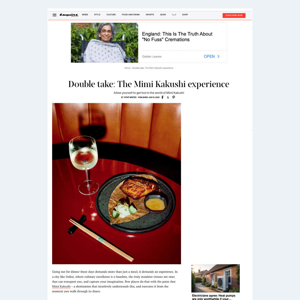Follow the Mimi Kakushi hyperlink in article
The height and width of the screenshot is (300, 300).
[61, 287]
